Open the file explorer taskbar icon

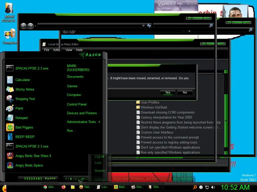point(73,187)
